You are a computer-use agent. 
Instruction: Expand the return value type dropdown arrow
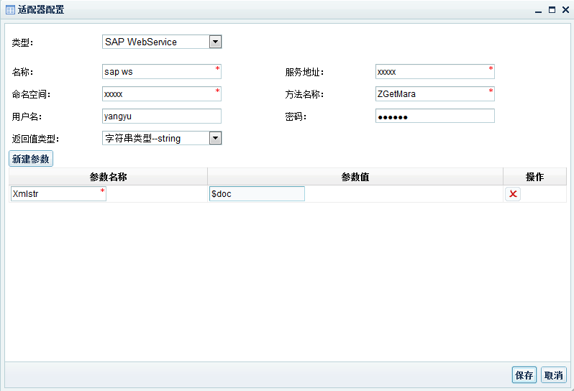[215, 138]
